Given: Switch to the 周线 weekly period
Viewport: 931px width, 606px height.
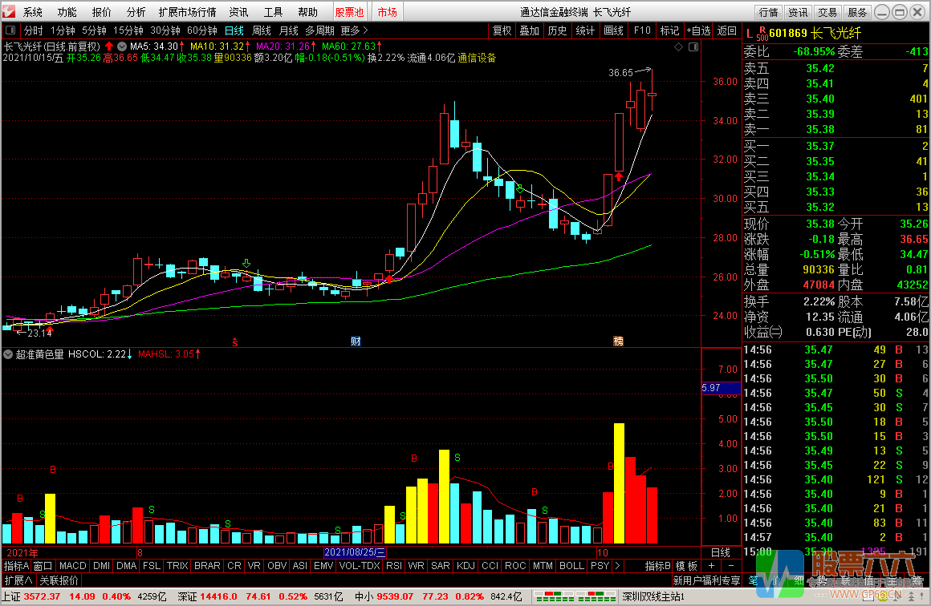Looking at the screenshot, I should tap(262, 30).
